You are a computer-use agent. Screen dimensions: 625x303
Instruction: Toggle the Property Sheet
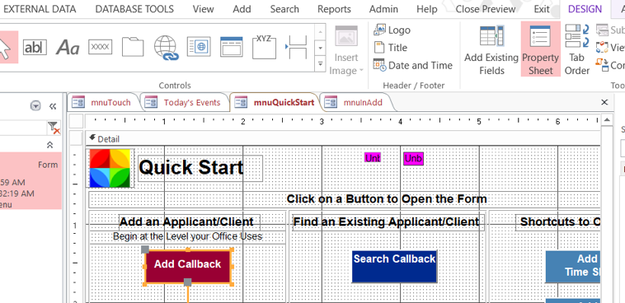[541, 49]
